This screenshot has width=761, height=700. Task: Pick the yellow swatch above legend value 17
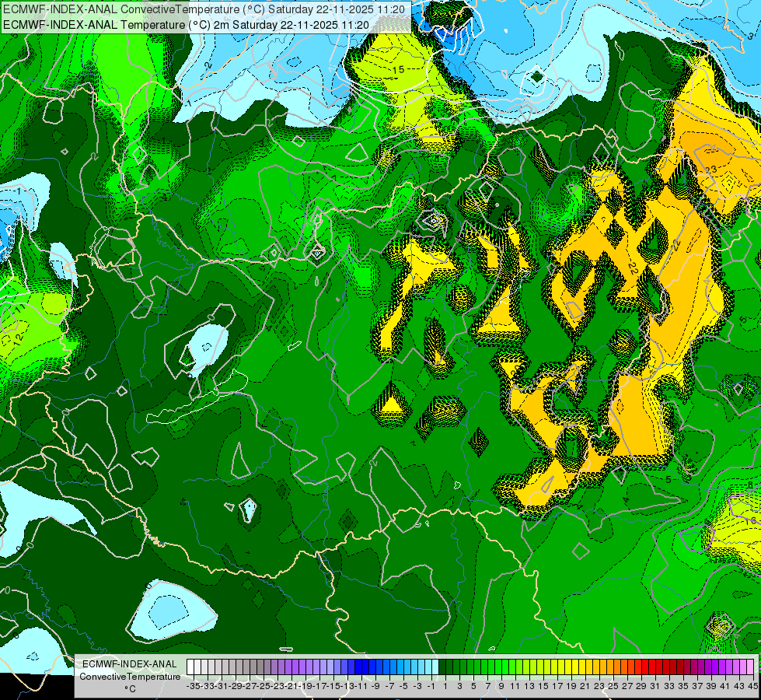coord(553,667)
